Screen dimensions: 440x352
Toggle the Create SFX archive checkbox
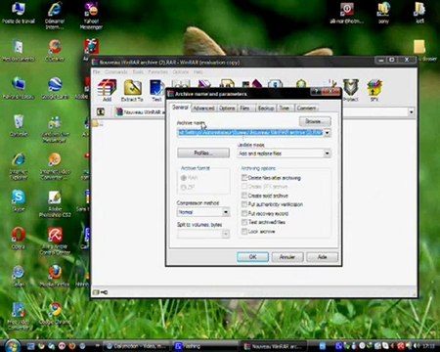(x=243, y=187)
